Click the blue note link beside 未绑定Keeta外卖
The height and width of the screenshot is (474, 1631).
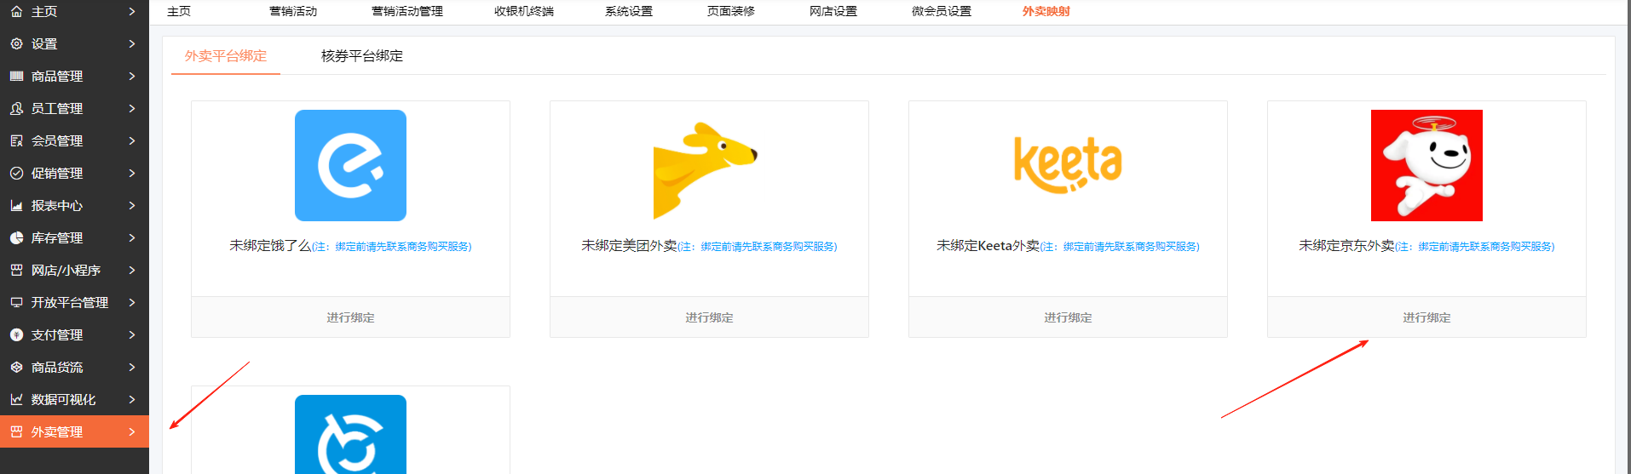tap(1120, 247)
